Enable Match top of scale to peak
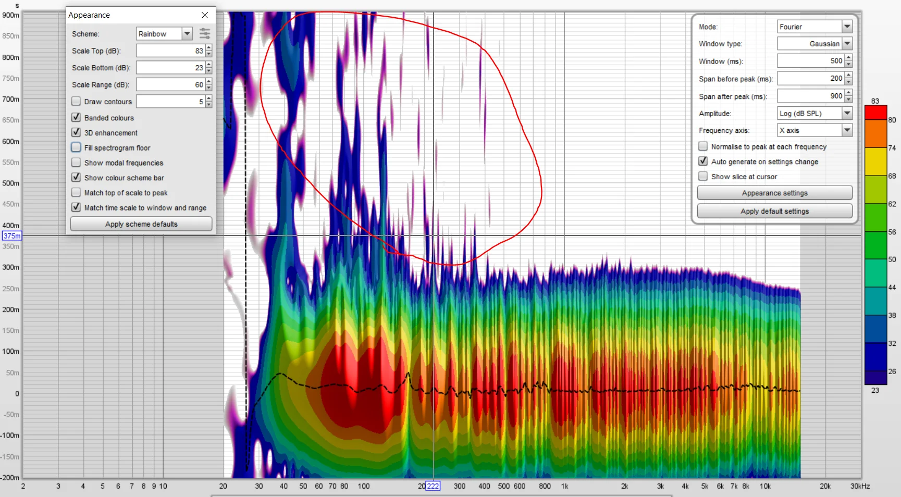The height and width of the screenshot is (497, 901). [x=76, y=193]
